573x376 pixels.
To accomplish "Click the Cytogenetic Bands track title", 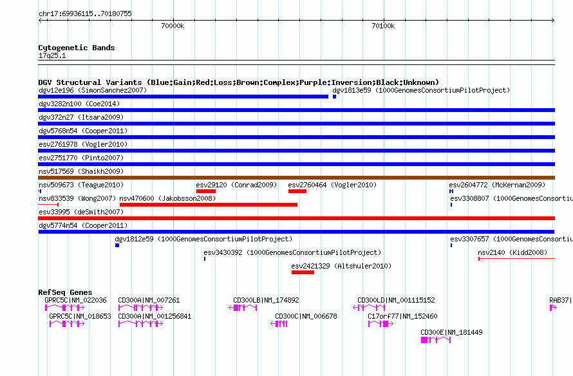I will click(x=77, y=48).
